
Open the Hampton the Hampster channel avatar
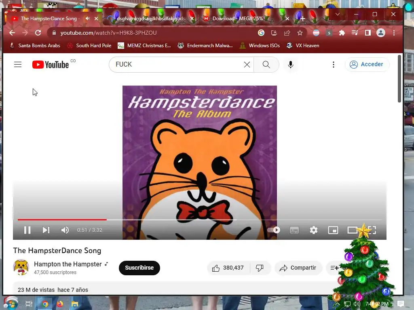pyautogui.click(x=21, y=268)
